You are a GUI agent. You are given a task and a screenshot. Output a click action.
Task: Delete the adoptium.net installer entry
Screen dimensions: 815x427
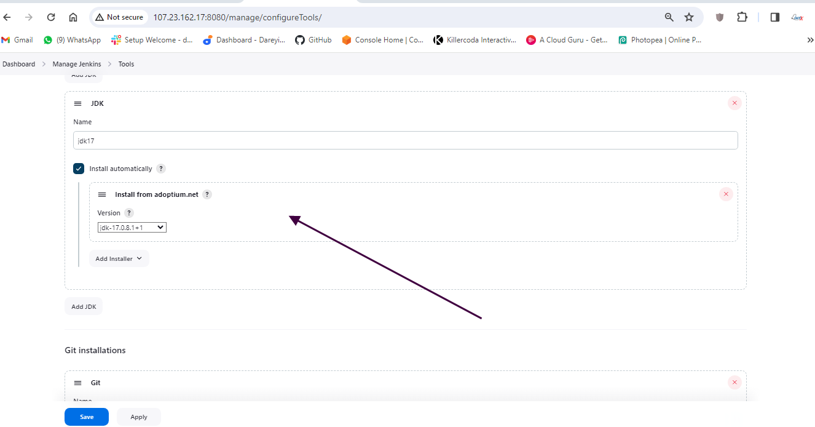click(x=725, y=194)
